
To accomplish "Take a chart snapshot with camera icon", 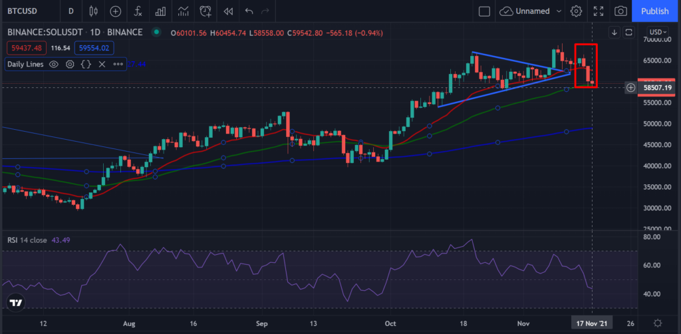I will 621,11.
